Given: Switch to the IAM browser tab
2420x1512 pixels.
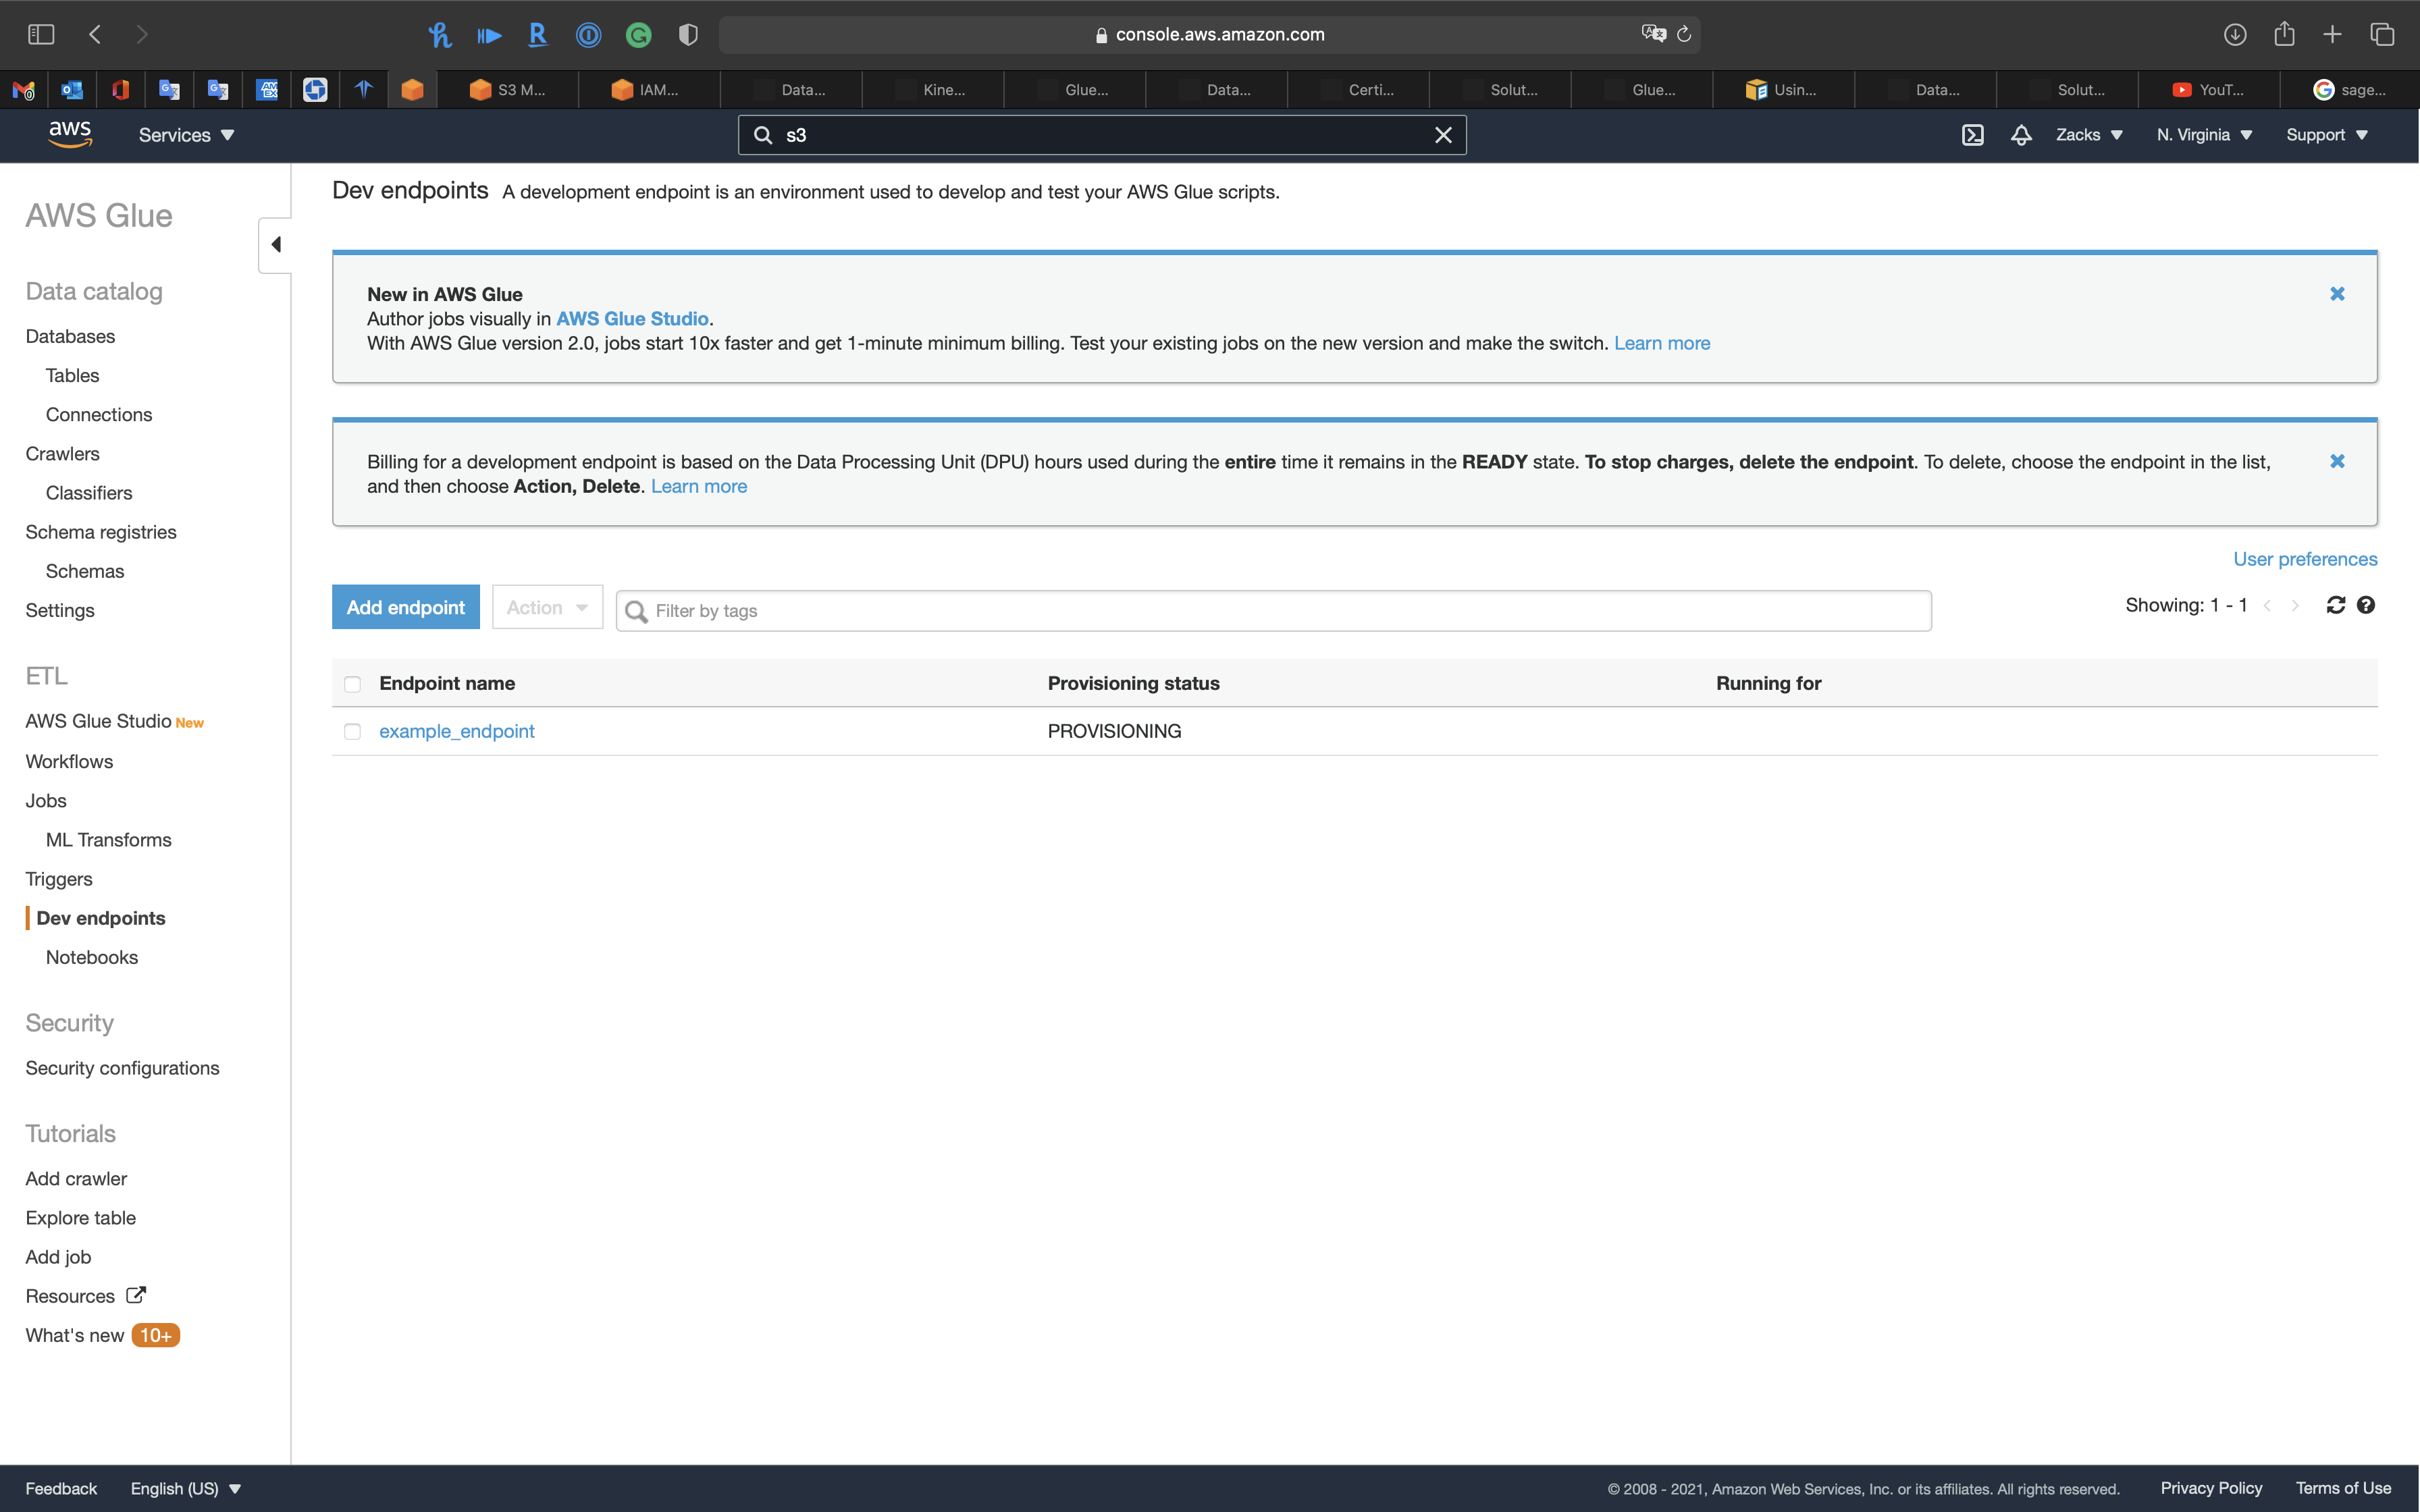Looking at the screenshot, I should tap(646, 90).
